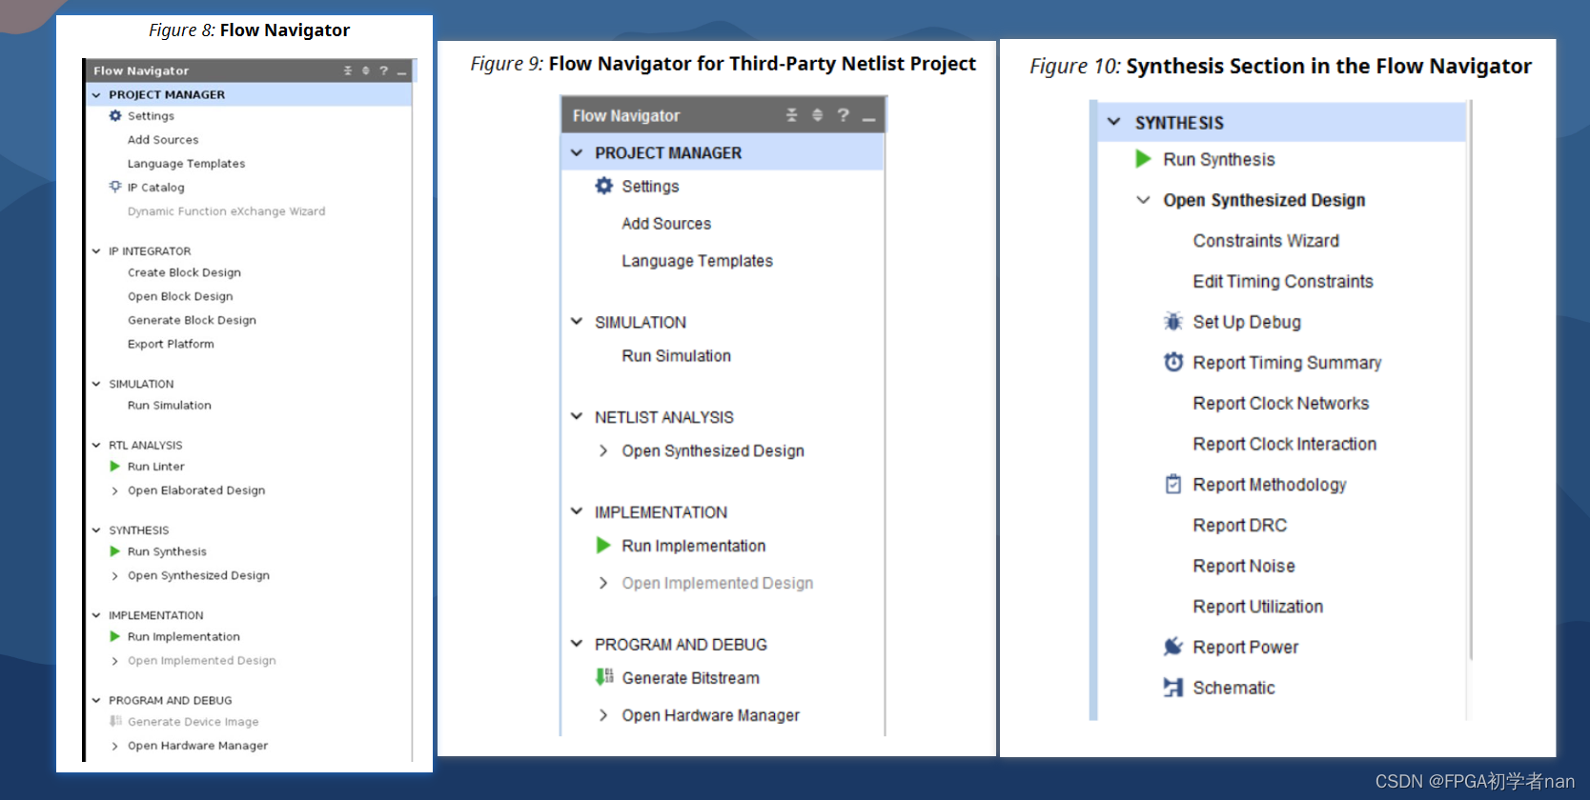Click the Settings gear icon in Figure 9

click(x=604, y=186)
